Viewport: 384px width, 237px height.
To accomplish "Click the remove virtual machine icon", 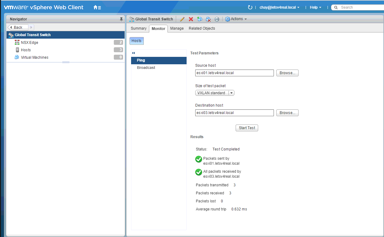I will (x=208, y=19).
